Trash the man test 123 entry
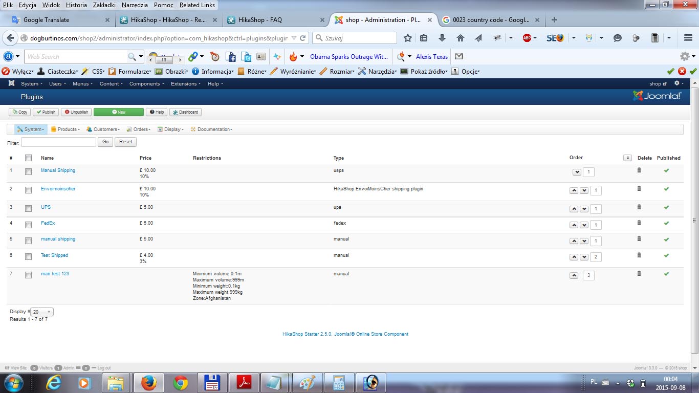This screenshot has width=699, height=393. (x=639, y=274)
